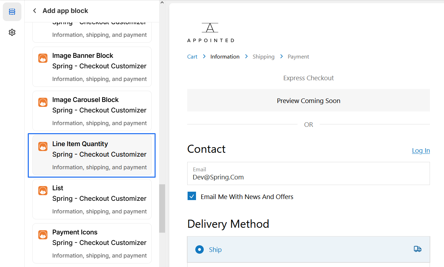Click the Image Carousel Block app icon
Image resolution: width=444 pixels, height=267 pixels.
point(43,103)
